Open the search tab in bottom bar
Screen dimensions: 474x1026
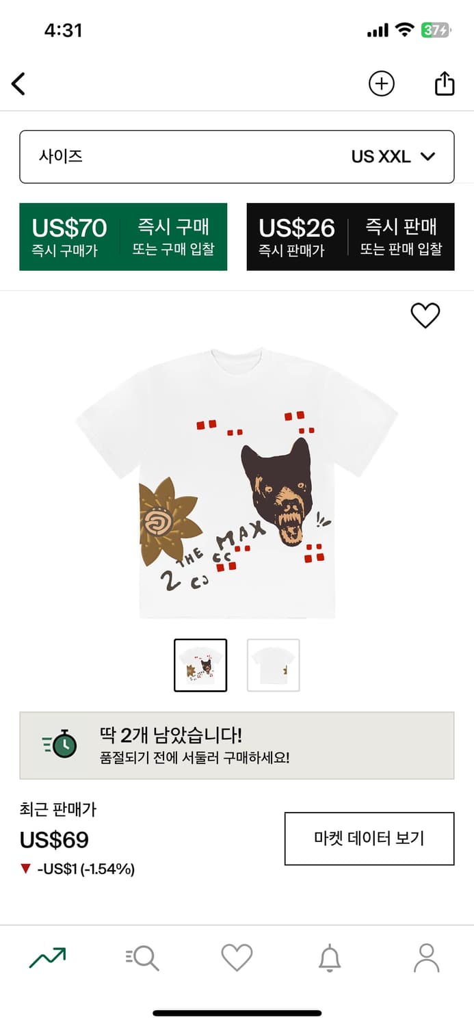(x=142, y=958)
